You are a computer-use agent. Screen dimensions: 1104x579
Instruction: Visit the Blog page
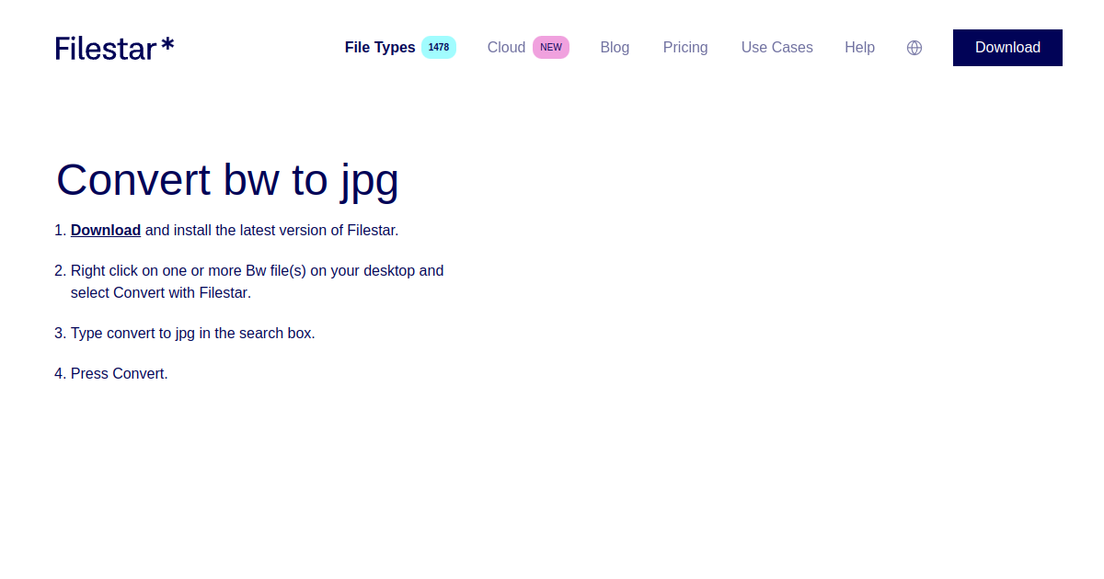click(615, 47)
